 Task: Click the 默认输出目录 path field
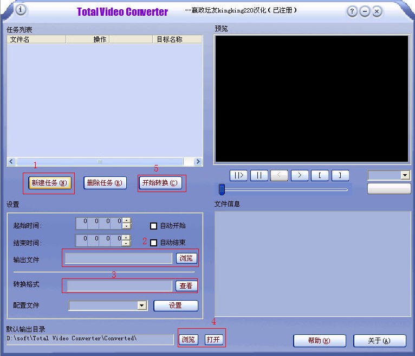(x=90, y=339)
